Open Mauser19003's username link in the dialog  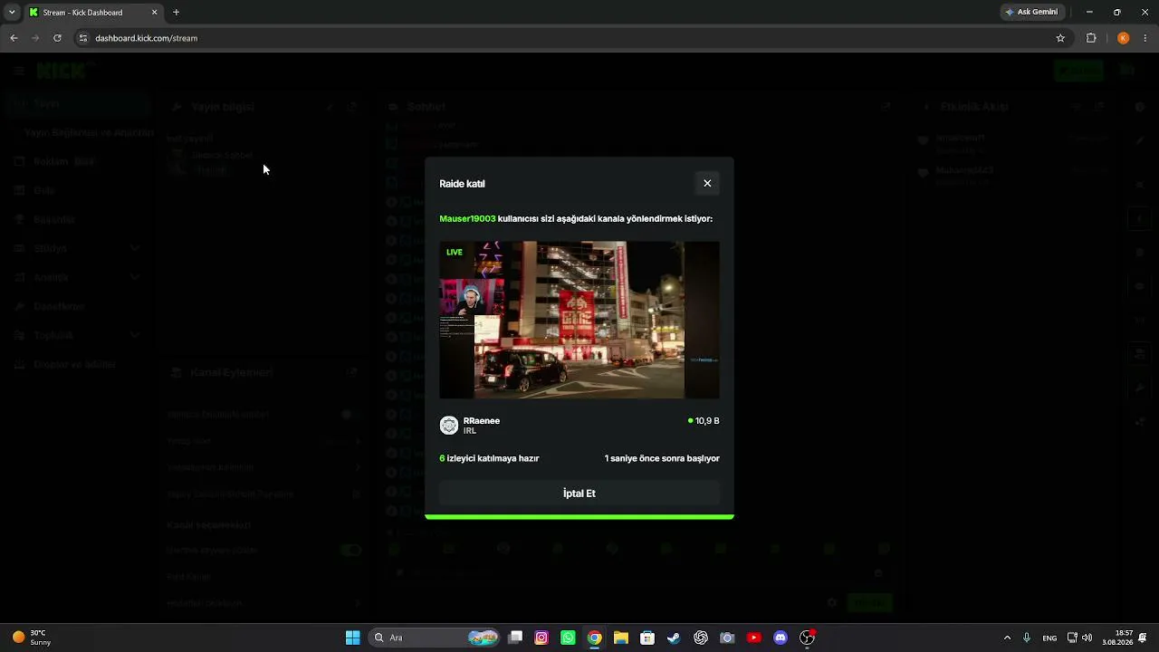[467, 218]
